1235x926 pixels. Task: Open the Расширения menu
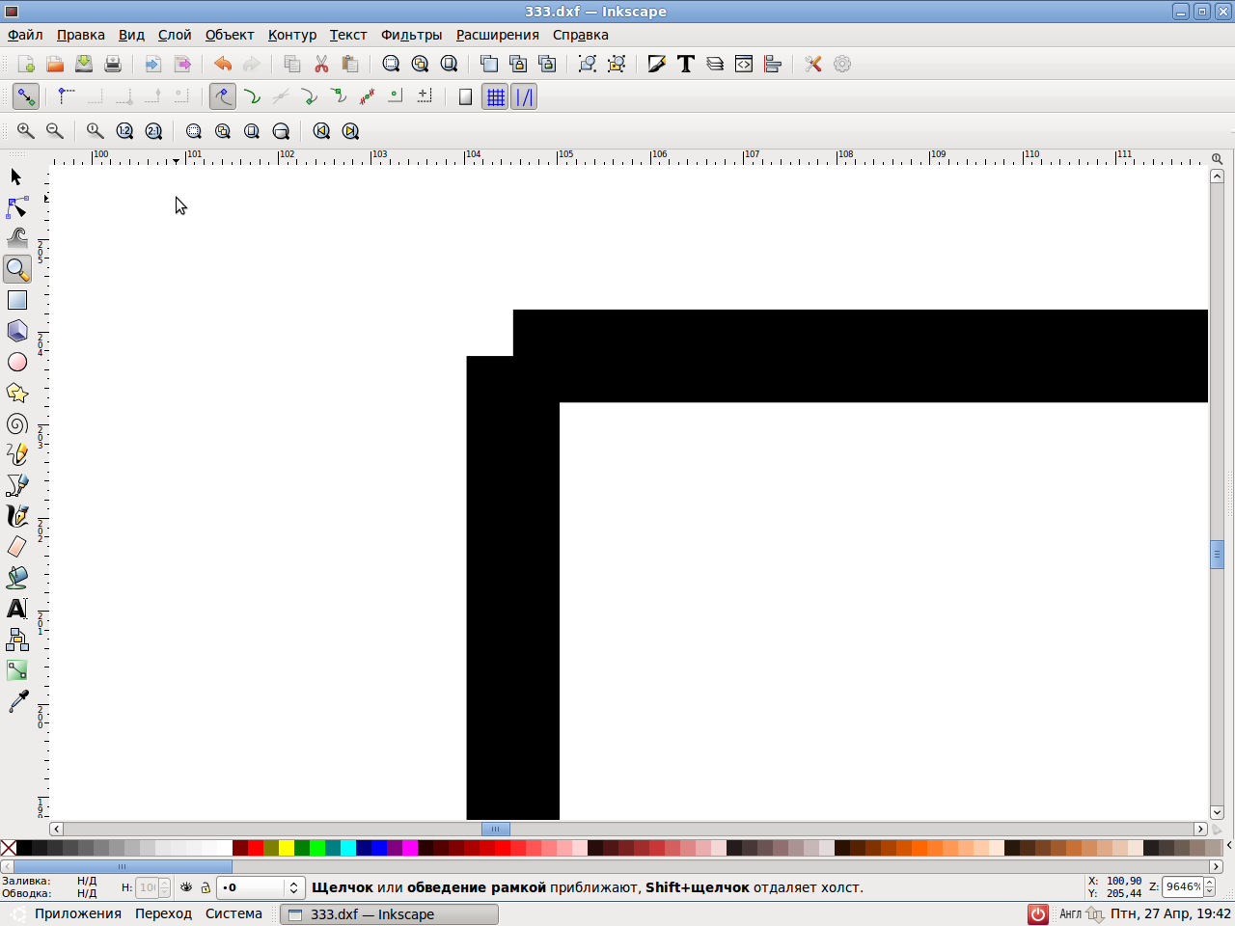pyautogui.click(x=498, y=35)
